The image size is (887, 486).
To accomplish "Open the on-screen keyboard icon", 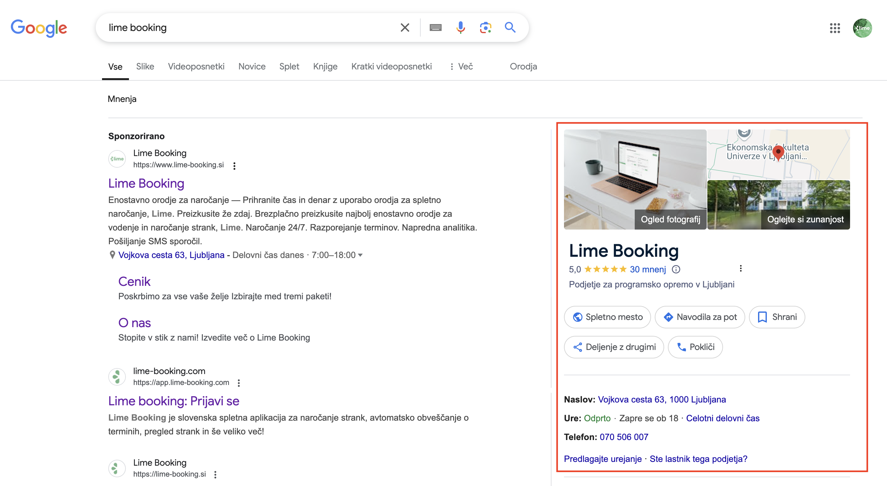I will pyautogui.click(x=436, y=28).
